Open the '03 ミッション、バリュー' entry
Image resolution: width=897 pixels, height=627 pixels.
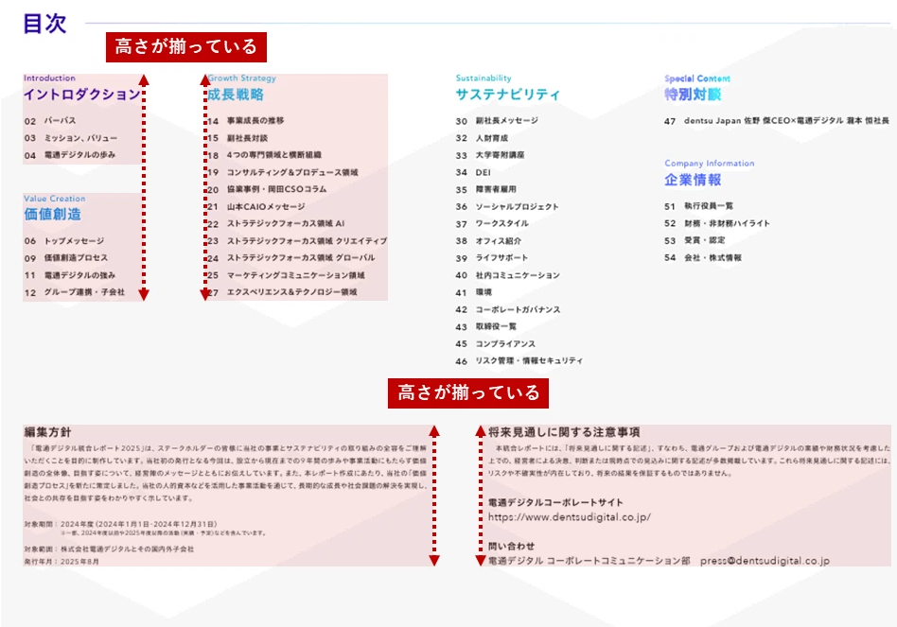(71, 138)
